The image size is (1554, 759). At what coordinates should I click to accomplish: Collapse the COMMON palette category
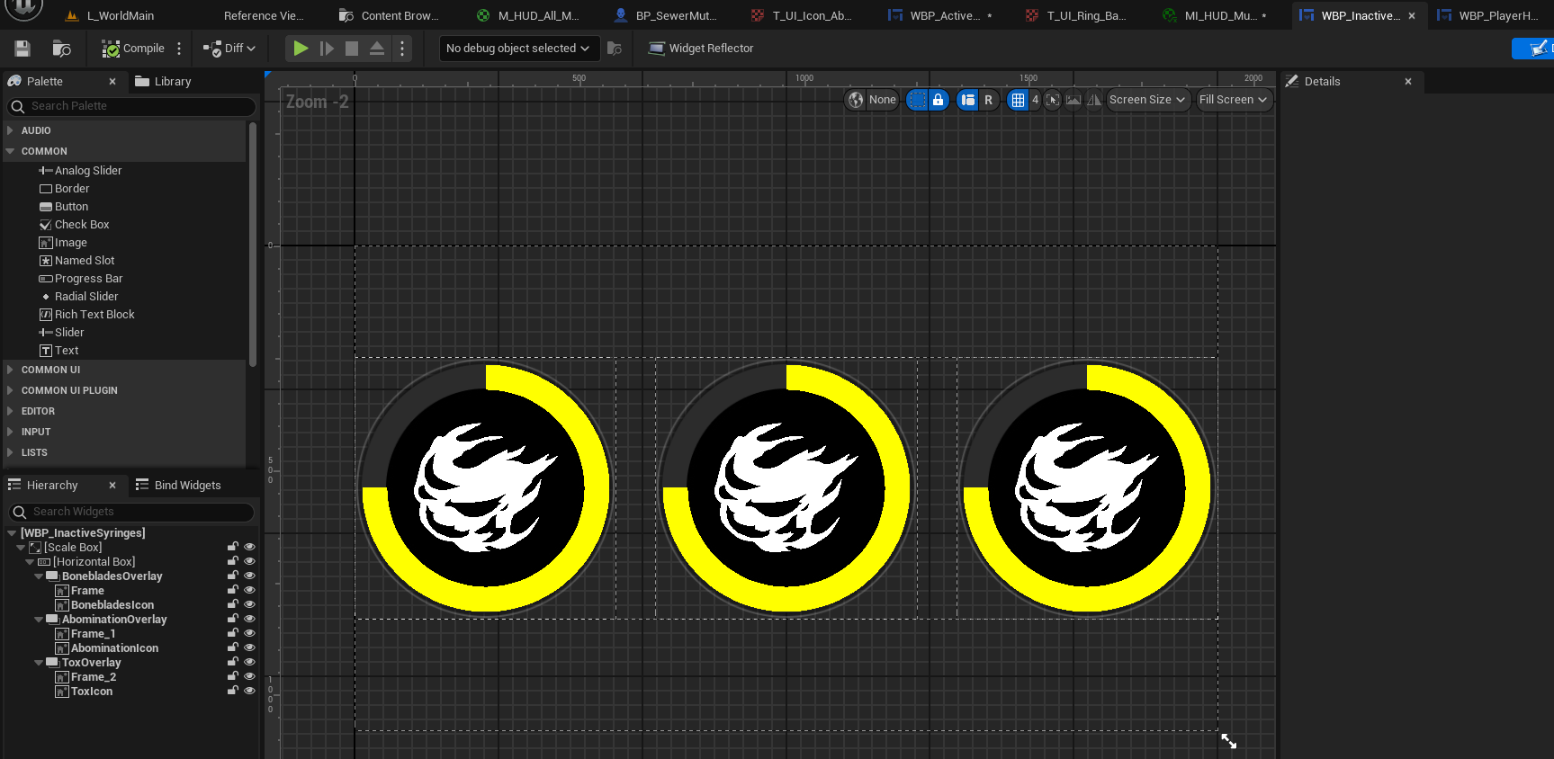pyautogui.click(x=11, y=151)
